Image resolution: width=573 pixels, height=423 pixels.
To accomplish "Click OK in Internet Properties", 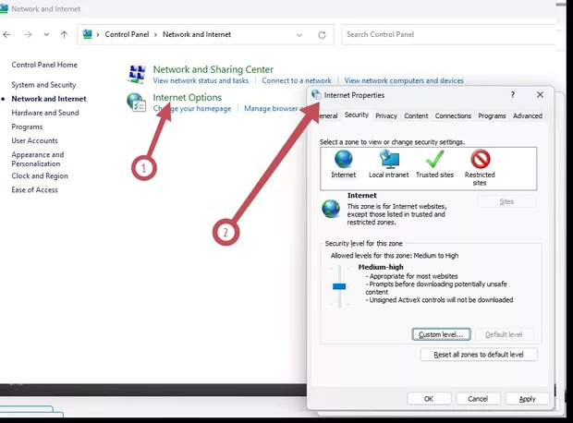I will [429, 399].
